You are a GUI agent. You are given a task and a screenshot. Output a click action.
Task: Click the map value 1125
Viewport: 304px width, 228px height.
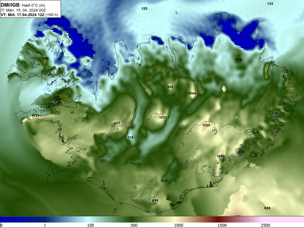[x=206, y=126]
